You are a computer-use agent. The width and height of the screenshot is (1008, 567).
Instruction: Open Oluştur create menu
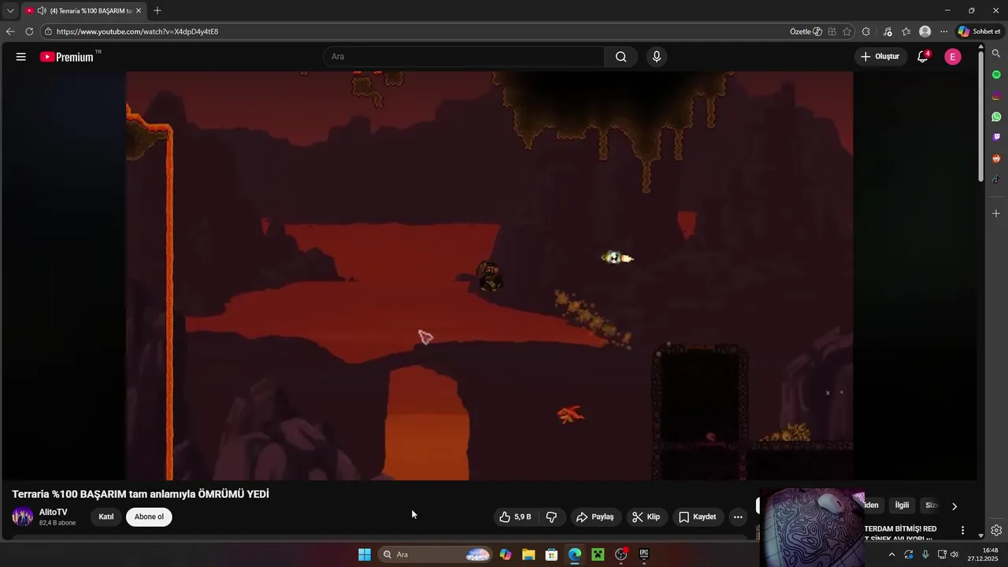pyautogui.click(x=880, y=57)
